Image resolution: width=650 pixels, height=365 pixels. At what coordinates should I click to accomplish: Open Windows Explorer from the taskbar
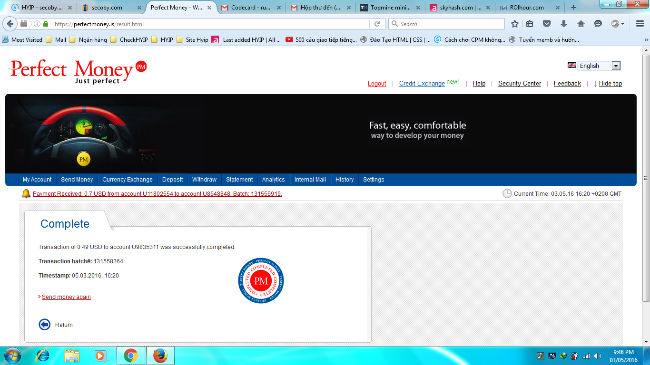pyautogui.click(x=72, y=355)
